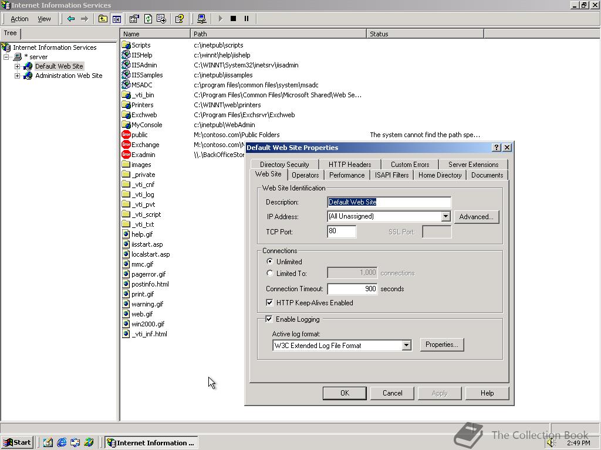The height and width of the screenshot is (450, 601).
Task: Click Cancel in the properties dialog
Action: click(x=393, y=393)
